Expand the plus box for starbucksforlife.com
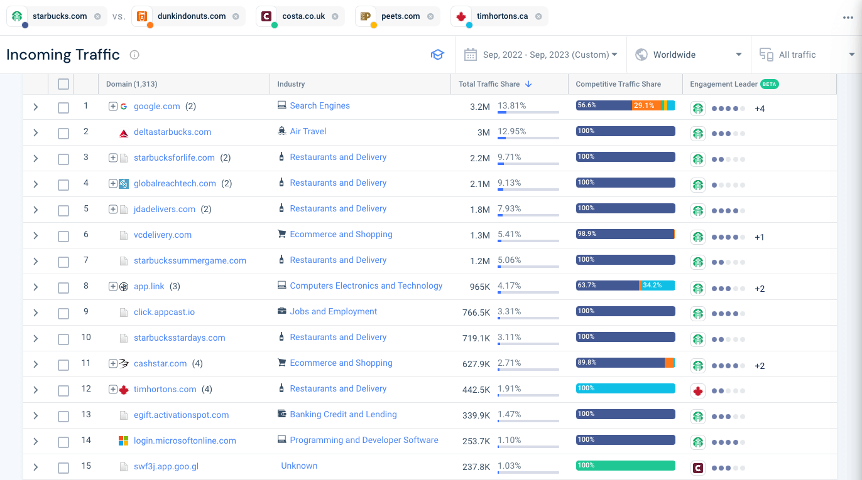The height and width of the screenshot is (480, 862). (x=113, y=157)
